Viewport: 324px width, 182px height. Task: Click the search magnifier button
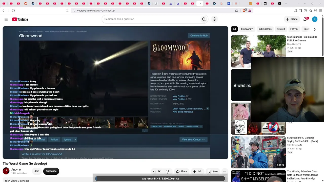click(204, 19)
